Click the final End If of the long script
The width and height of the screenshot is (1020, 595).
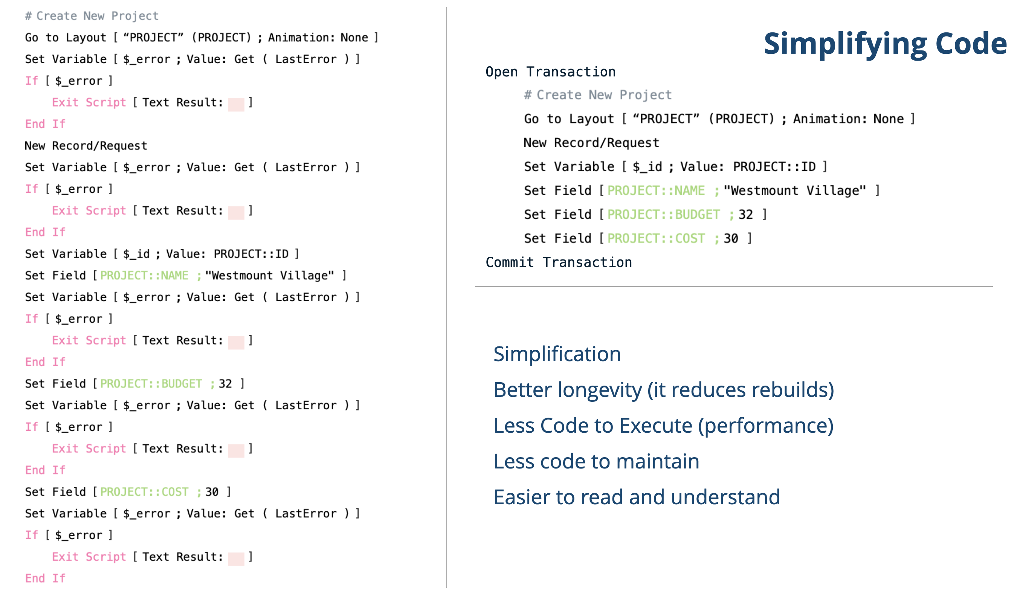45,578
